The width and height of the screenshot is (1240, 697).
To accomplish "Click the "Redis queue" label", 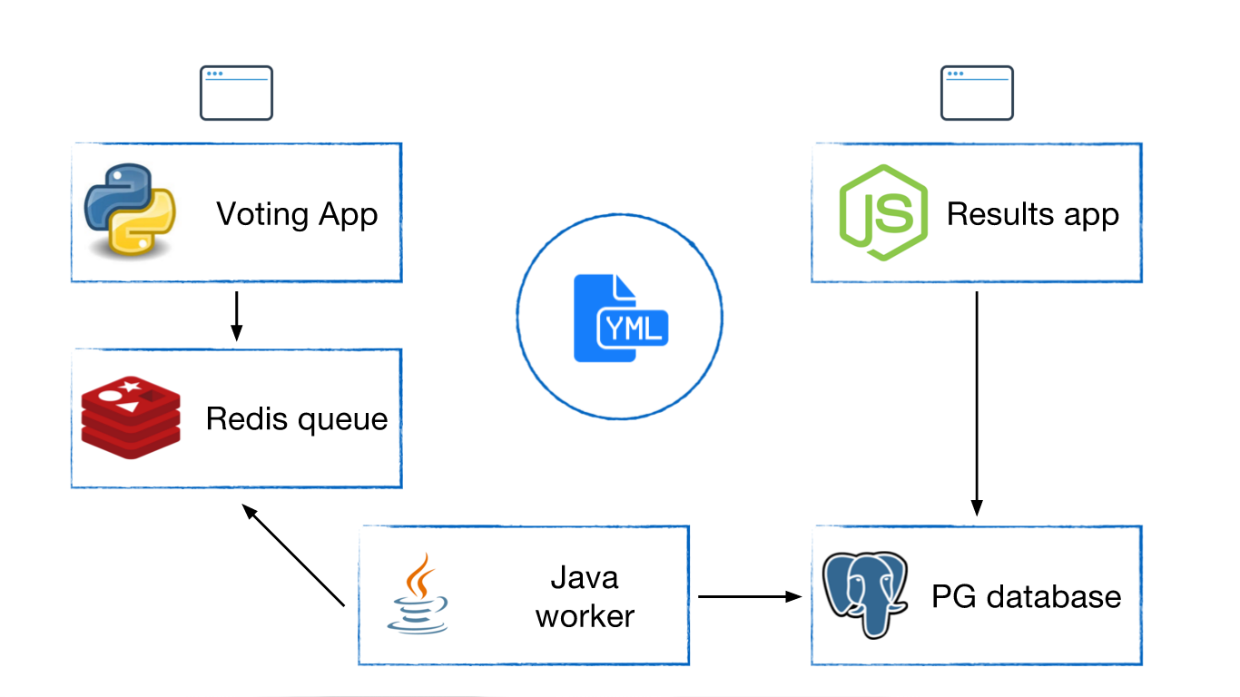I will [x=297, y=419].
